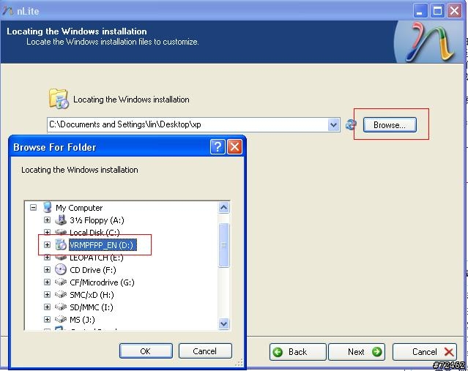Click the SD/MMC (I:) drive icon
Viewport: 468px width, 371px height.
tap(61, 307)
